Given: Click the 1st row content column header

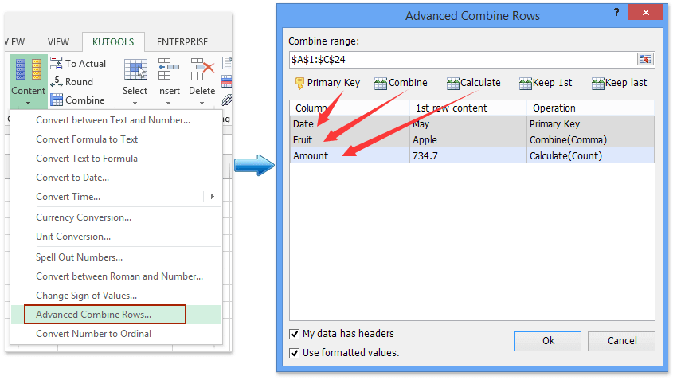Looking at the screenshot, I should (468, 108).
